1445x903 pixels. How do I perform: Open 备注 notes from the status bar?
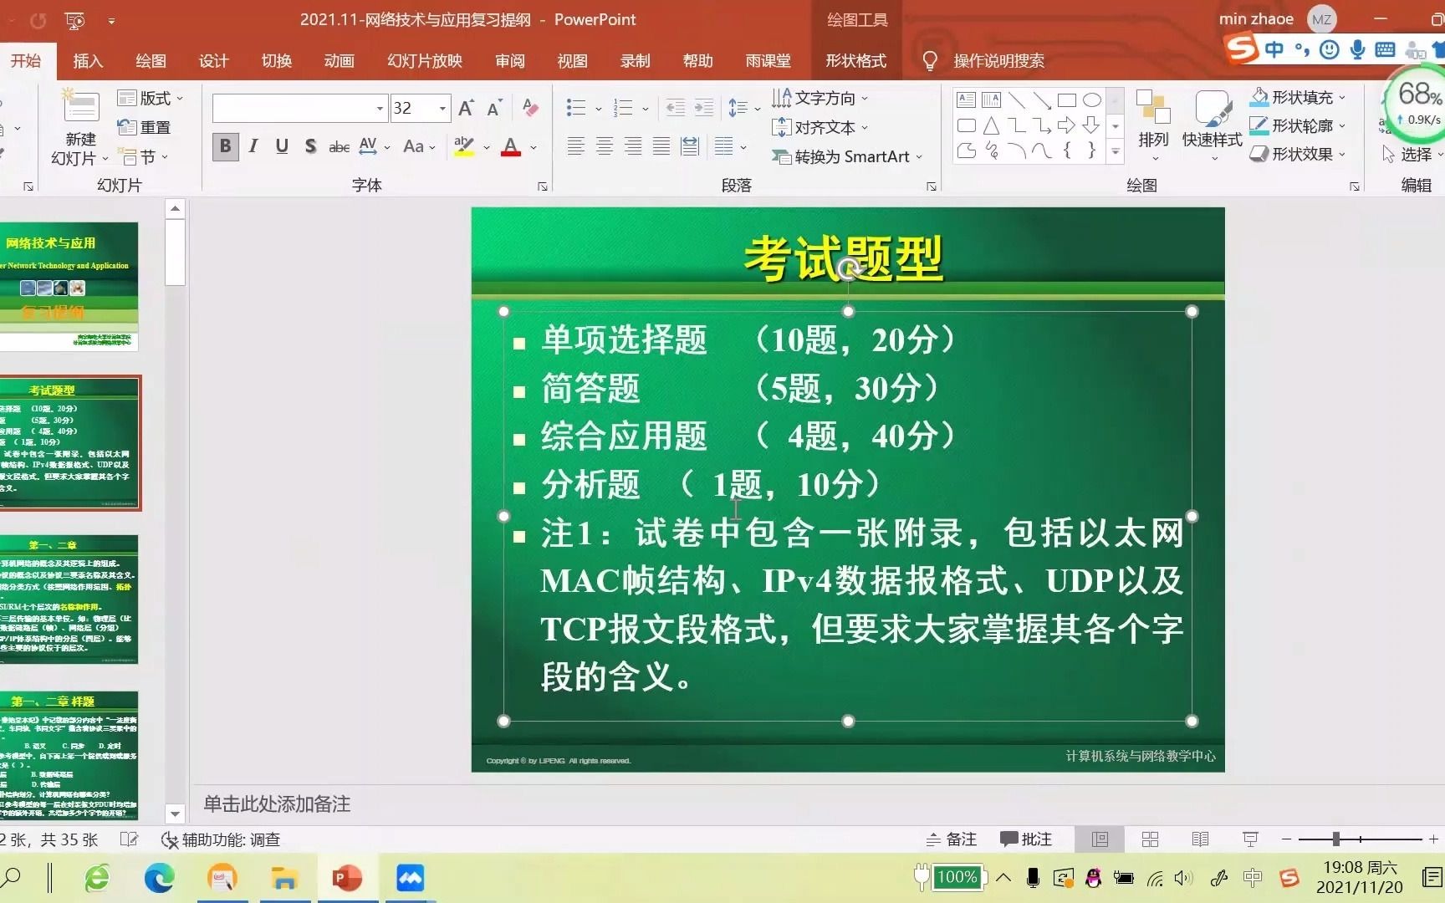point(950,839)
